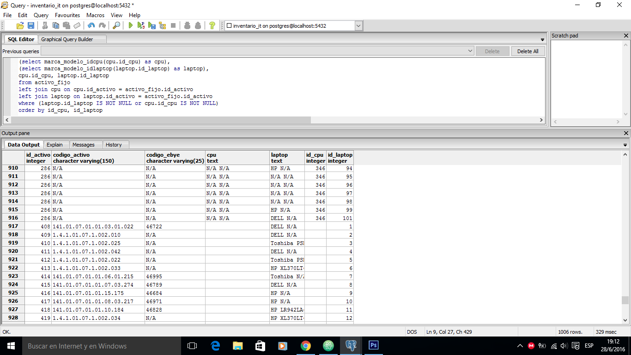Open Task View from the taskbar
631x355 pixels.
tap(192, 346)
